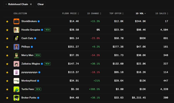Viewport: 174px width, 103px height.
Task: Open Broker Punks collection avatar
Action: (16, 98)
